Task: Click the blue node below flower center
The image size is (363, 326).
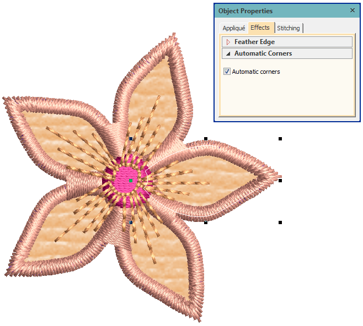Action: 131,222
